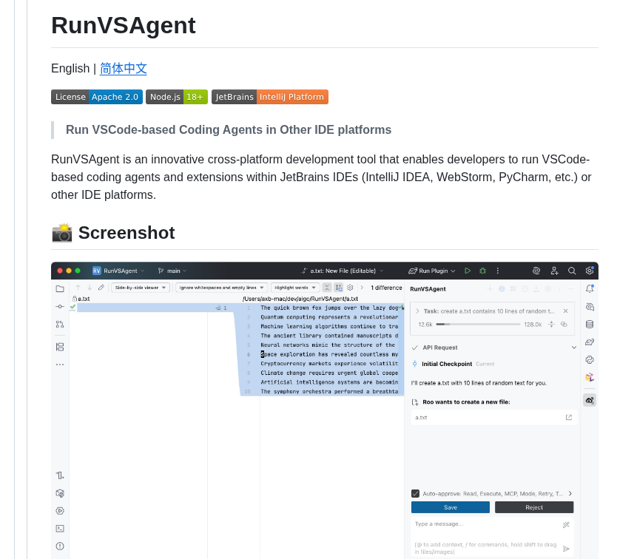Click the AI assistant spiral icon
The image size is (617, 559).
point(536,271)
